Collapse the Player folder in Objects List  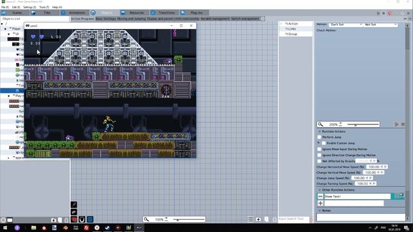[5, 29]
